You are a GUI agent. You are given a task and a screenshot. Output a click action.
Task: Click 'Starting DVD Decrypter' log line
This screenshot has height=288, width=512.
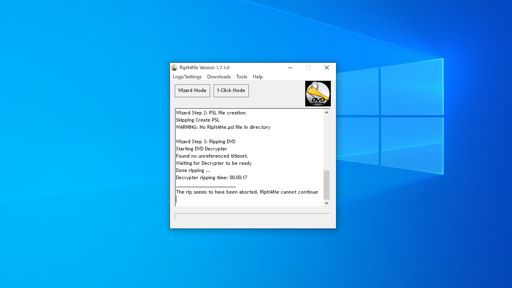pos(202,149)
